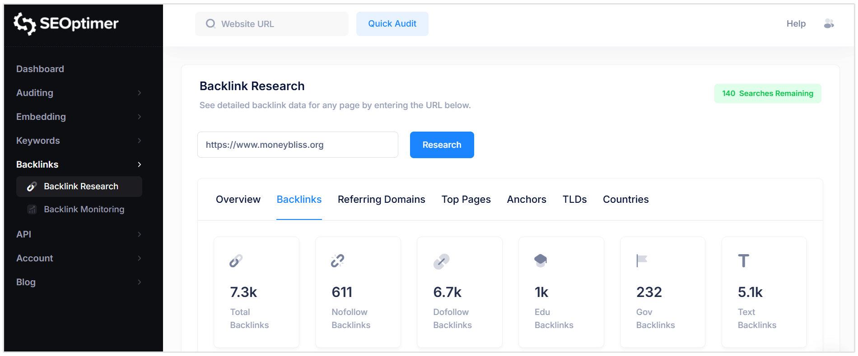858x356 pixels.
Task: Click the Nofollow Backlinks broken-link icon
Action: pos(337,261)
